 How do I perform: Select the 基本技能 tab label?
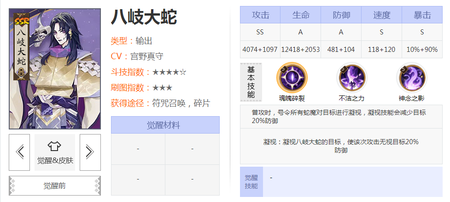pos(251,82)
